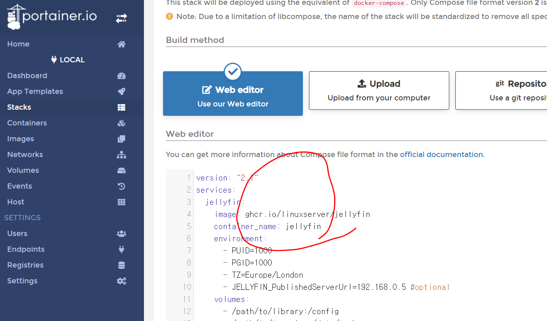Open the Endpoints page
The image size is (547, 321).
click(72, 249)
